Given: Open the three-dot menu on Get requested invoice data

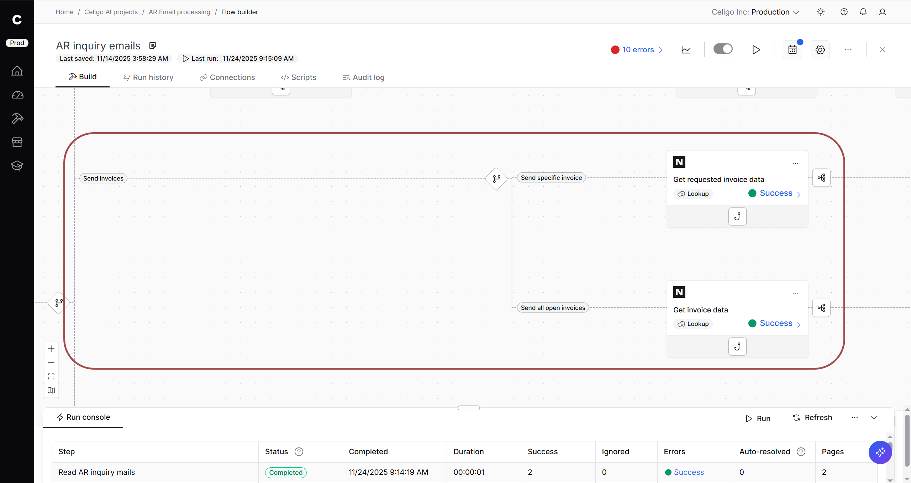Looking at the screenshot, I should point(795,163).
